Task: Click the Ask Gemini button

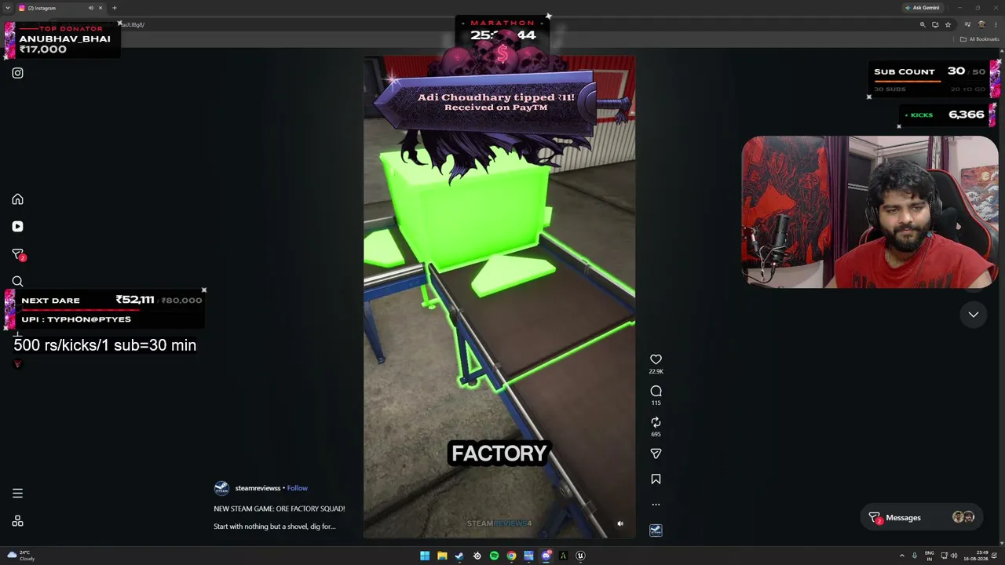Action: (923, 8)
